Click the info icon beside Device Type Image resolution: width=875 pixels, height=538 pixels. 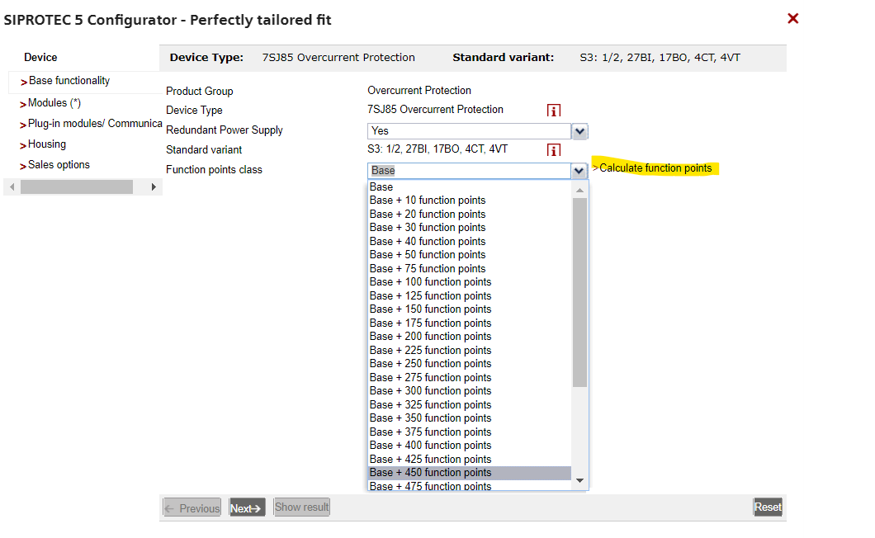click(554, 111)
